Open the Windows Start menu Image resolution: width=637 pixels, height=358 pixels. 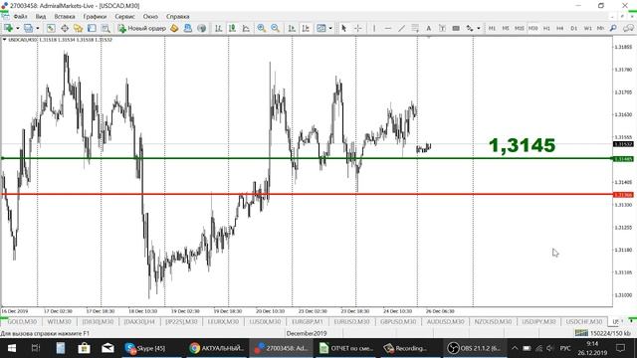tap(12, 348)
